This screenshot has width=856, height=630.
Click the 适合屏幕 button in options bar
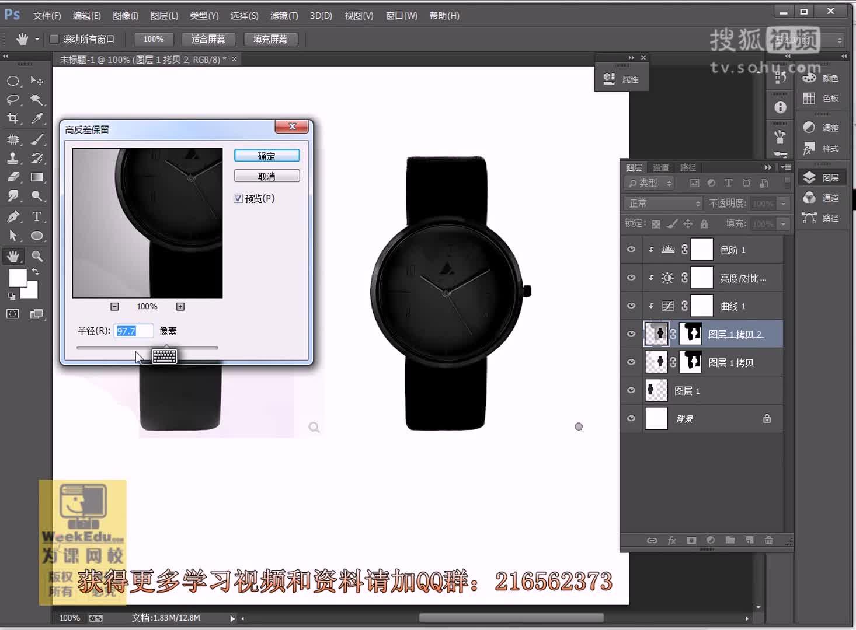point(209,39)
